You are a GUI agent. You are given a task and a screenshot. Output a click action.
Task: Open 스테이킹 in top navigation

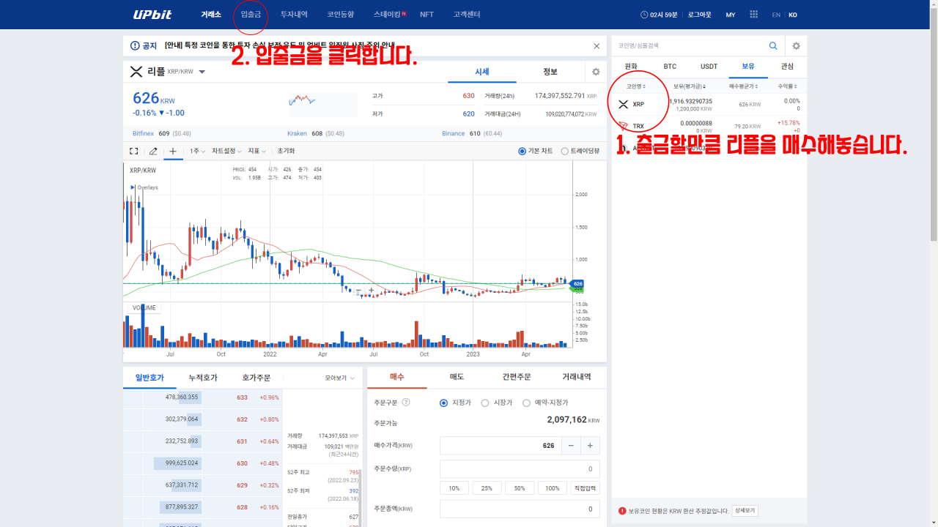point(387,15)
